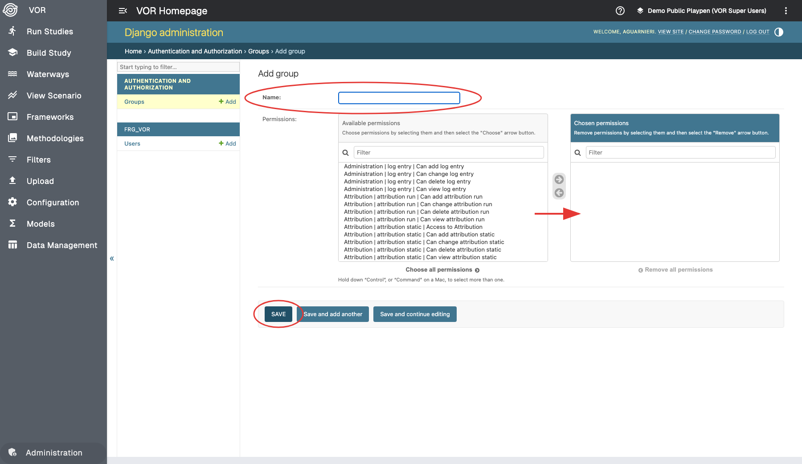This screenshot has height=464, width=802.
Task: Open Run Studies from sidebar
Action: [x=49, y=32]
